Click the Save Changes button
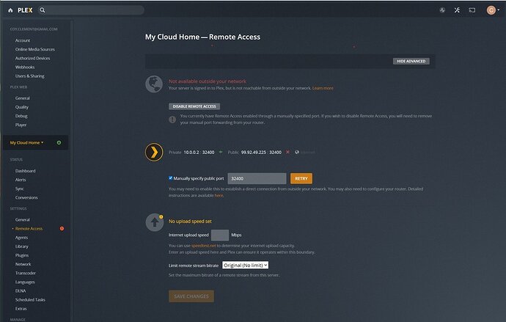 point(191,296)
